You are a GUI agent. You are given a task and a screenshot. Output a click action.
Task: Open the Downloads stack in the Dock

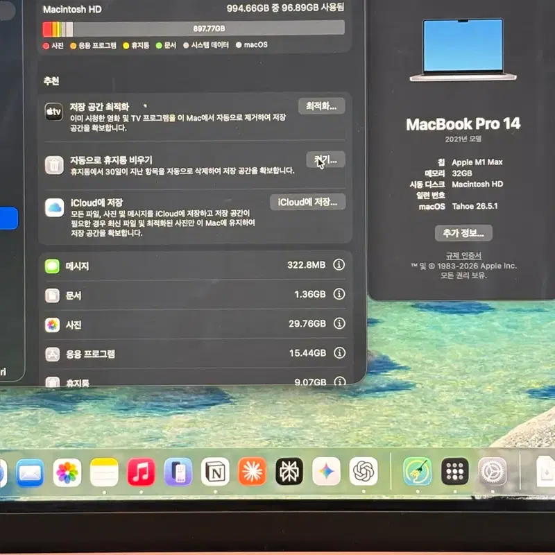[545, 472]
